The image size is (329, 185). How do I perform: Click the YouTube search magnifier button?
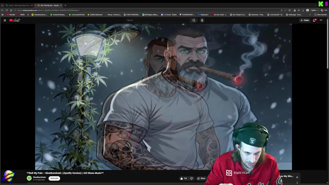click(x=194, y=20)
